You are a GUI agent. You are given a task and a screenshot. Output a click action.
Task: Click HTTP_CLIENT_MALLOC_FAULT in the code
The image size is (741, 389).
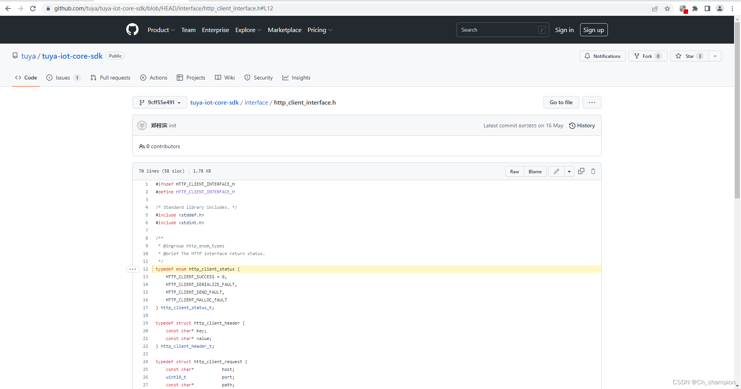pyautogui.click(x=196, y=300)
